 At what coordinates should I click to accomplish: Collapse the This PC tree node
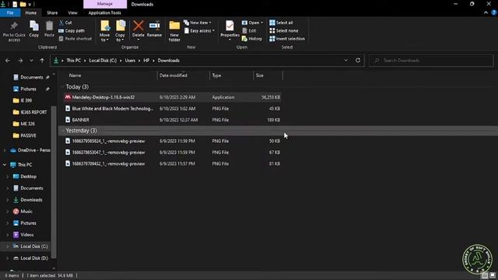coord(5,165)
